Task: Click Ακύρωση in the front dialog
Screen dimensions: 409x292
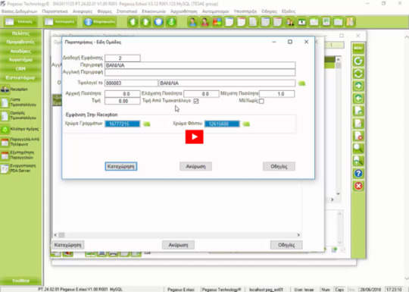Action: tap(195, 166)
